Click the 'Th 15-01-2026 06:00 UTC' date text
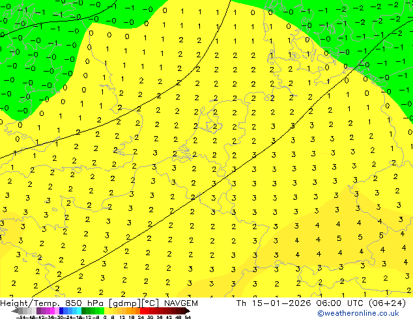The height and width of the screenshot is (319, 413). point(301,303)
